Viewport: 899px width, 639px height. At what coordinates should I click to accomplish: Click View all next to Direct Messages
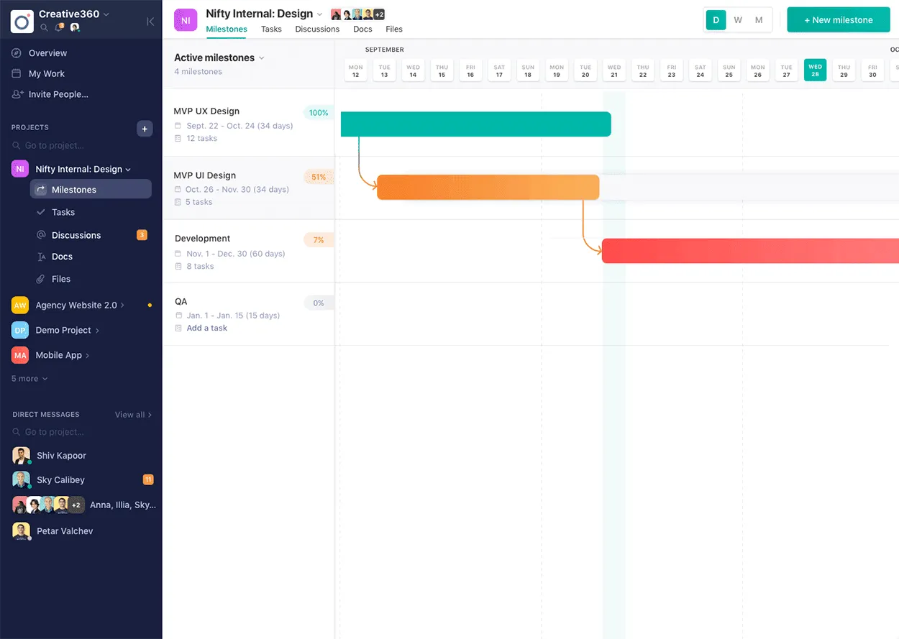click(129, 414)
